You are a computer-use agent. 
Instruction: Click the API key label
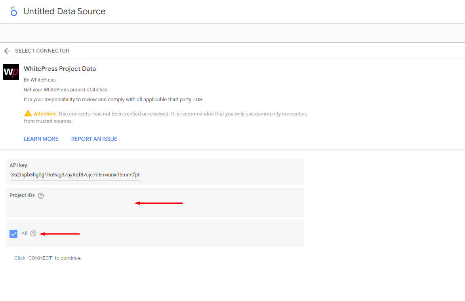pyautogui.click(x=18, y=165)
